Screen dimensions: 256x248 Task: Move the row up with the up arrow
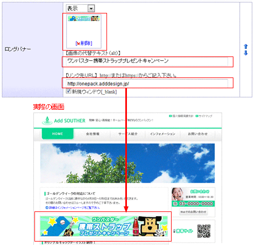pyautogui.click(x=246, y=46)
